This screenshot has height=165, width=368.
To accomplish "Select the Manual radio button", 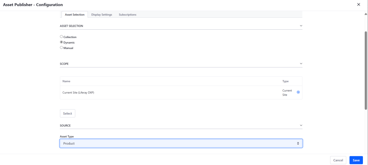I will (61, 48).
